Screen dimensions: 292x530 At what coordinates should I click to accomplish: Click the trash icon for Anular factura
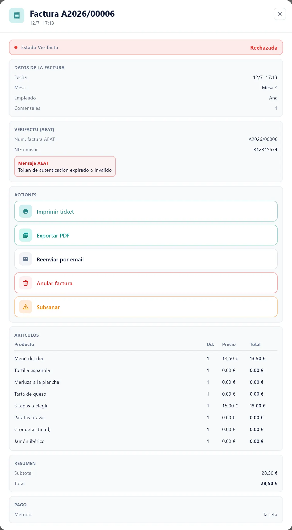pyautogui.click(x=26, y=283)
